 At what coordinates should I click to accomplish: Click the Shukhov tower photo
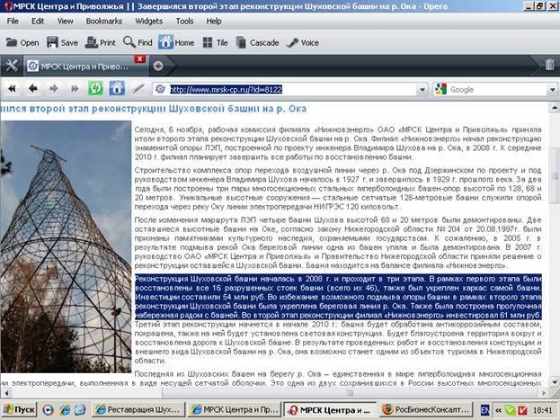pyautogui.click(x=66, y=246)
